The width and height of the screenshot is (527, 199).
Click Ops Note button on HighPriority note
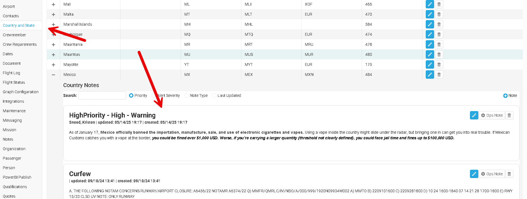[x=492, y=115]
